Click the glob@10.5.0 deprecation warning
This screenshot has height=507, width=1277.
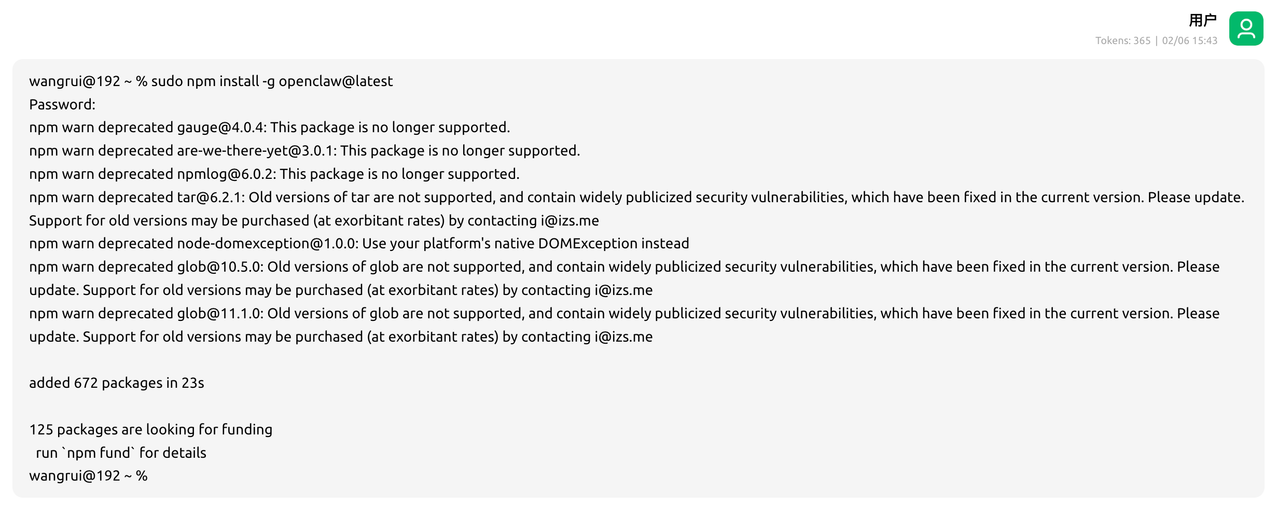(x=623, y=267)
